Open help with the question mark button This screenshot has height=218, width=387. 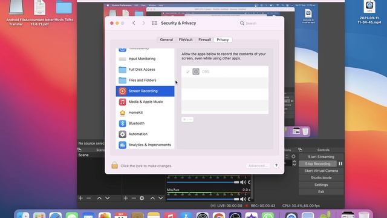pos(276,165)
